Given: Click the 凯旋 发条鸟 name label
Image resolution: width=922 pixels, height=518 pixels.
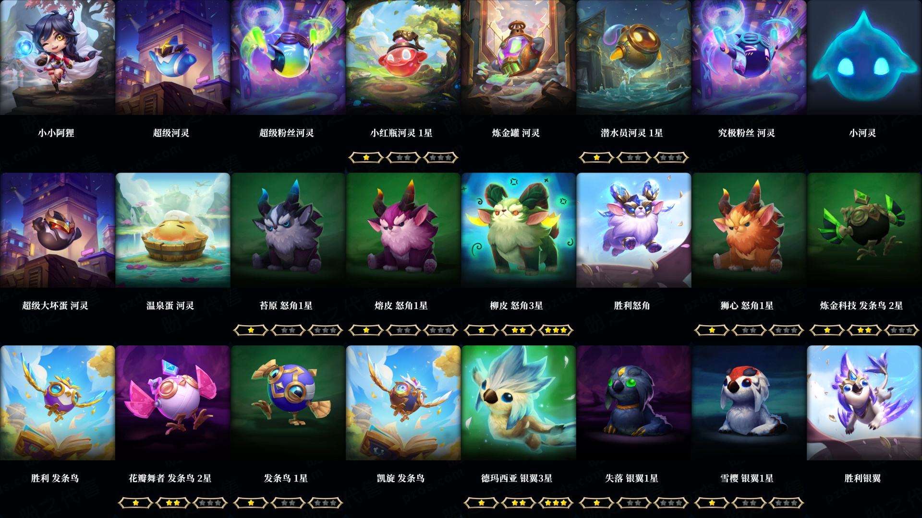Looking at the screenshot, I should pos(401,478).
